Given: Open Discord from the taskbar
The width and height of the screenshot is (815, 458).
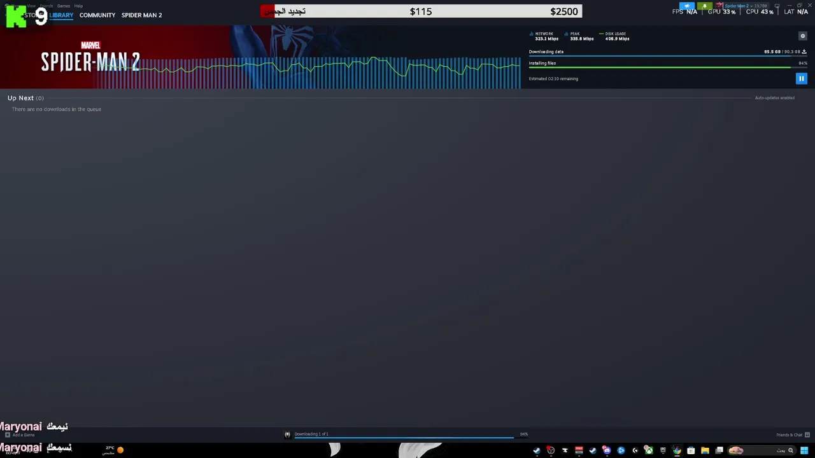Looking at the screenshot, I should click(607, 450).
